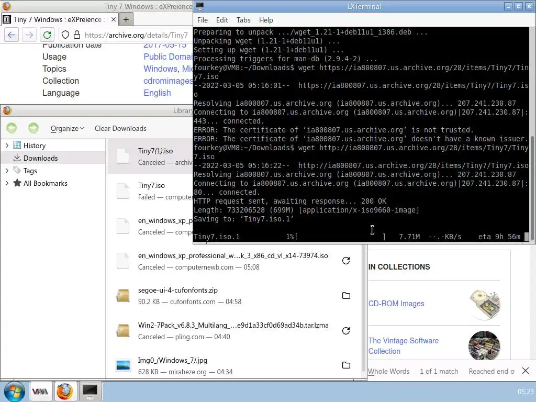Open a new Firefox tab with plus button
Image resolution: width=536 pixels, height=402 pixels.
click(x=126, y=19)
